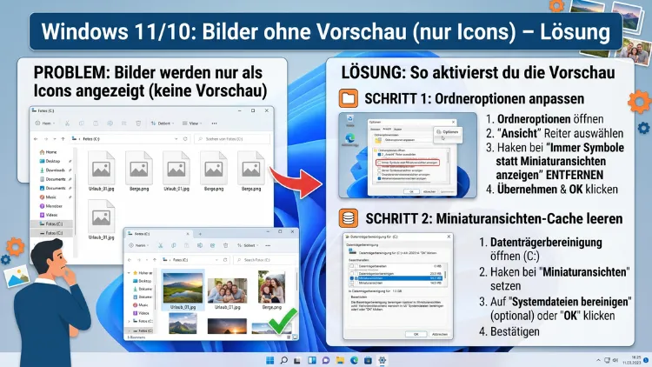Screen dimensions: 652x367
Task: Click Delete trash icon in icon-only Explorer window
Action: click(138, 123)
